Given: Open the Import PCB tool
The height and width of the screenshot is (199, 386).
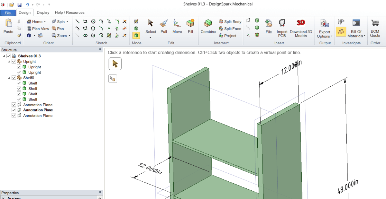Looking at the screenshot, I should click(x=282, y=27).
